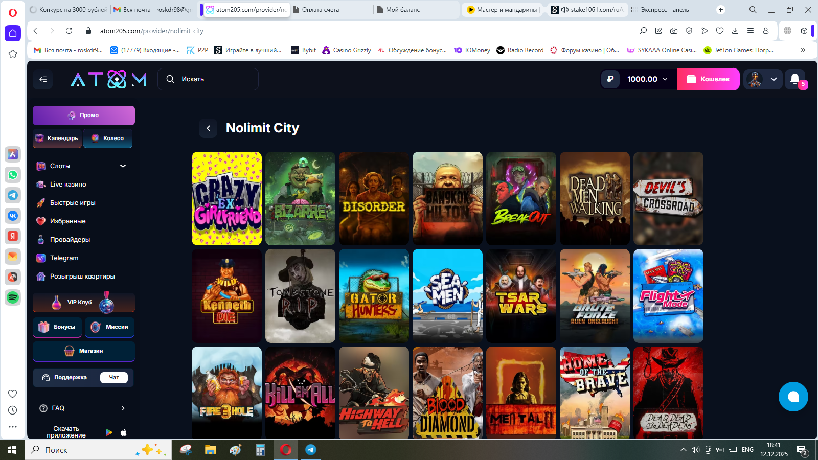The height and width of the screenshot is (460, 818).
Task: Collapse the sidebar with the menu toggle icon
Action: point(43,79)
